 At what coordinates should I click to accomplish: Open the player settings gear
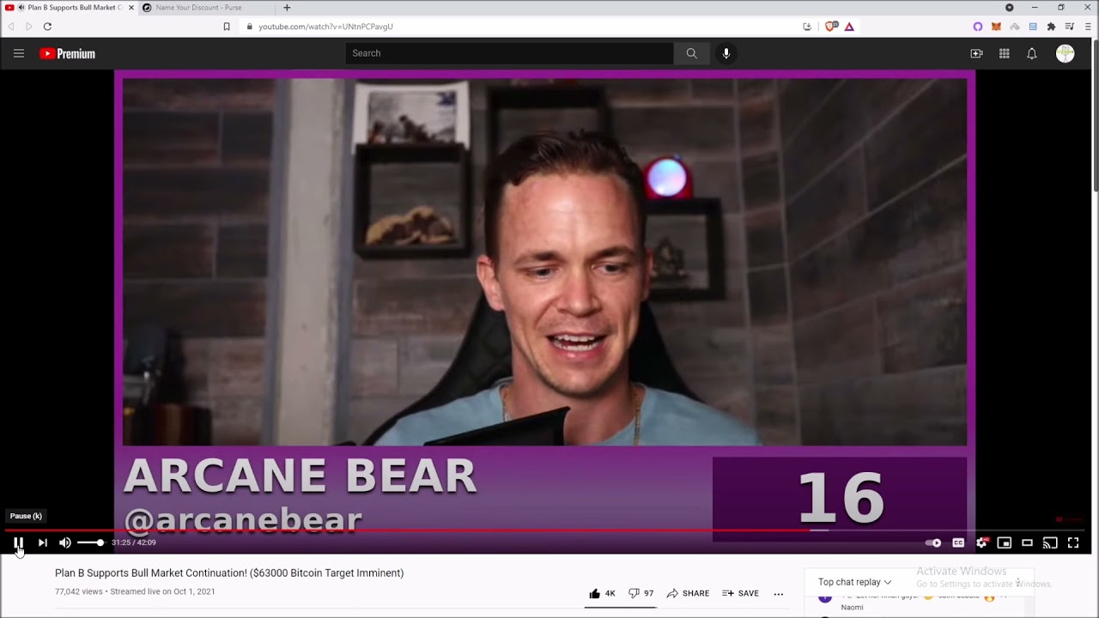(x=981, y=542)
